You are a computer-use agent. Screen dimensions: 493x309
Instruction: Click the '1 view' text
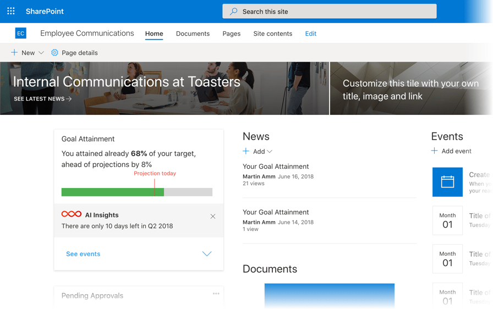point(250,229)
